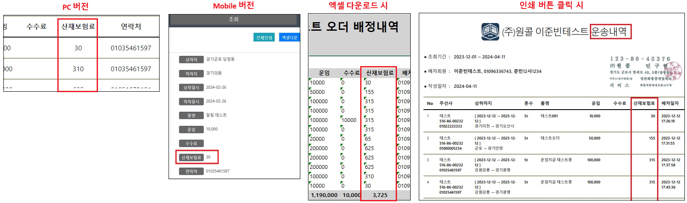
Task: Click the 연락처 column header in PC table
Action: coord(131,26)
